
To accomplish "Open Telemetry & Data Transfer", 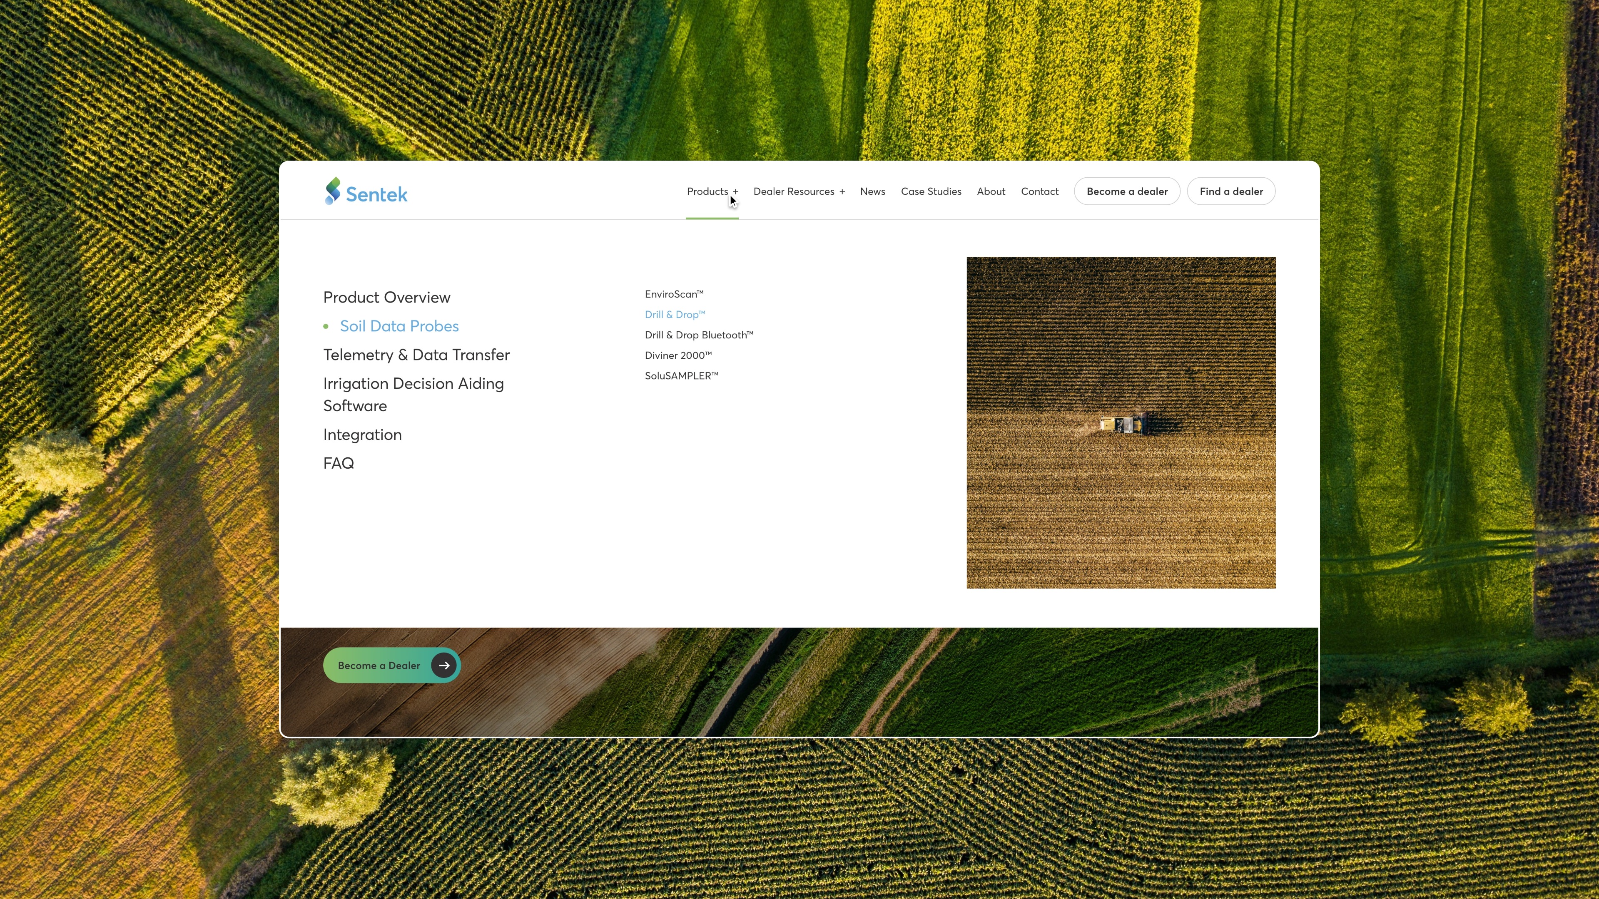I will pos(416,355).
